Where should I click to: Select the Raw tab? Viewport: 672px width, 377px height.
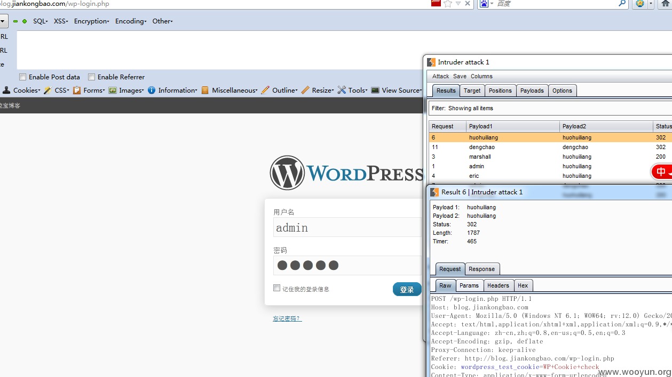point(445,285)
